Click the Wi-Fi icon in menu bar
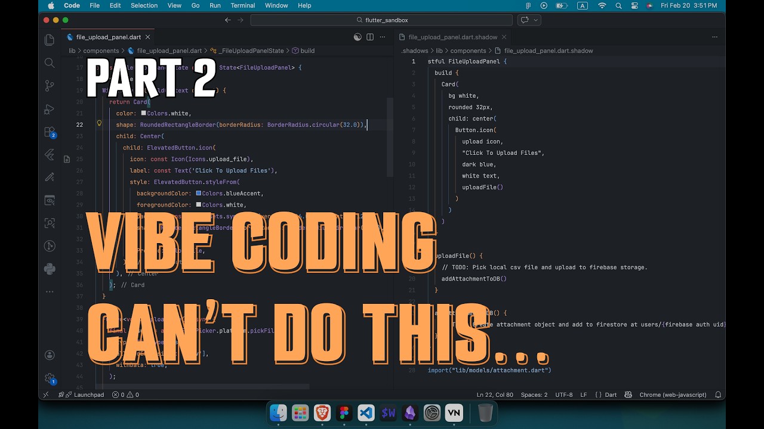Screen dimensions: 764x429 [x=602, y=5]
